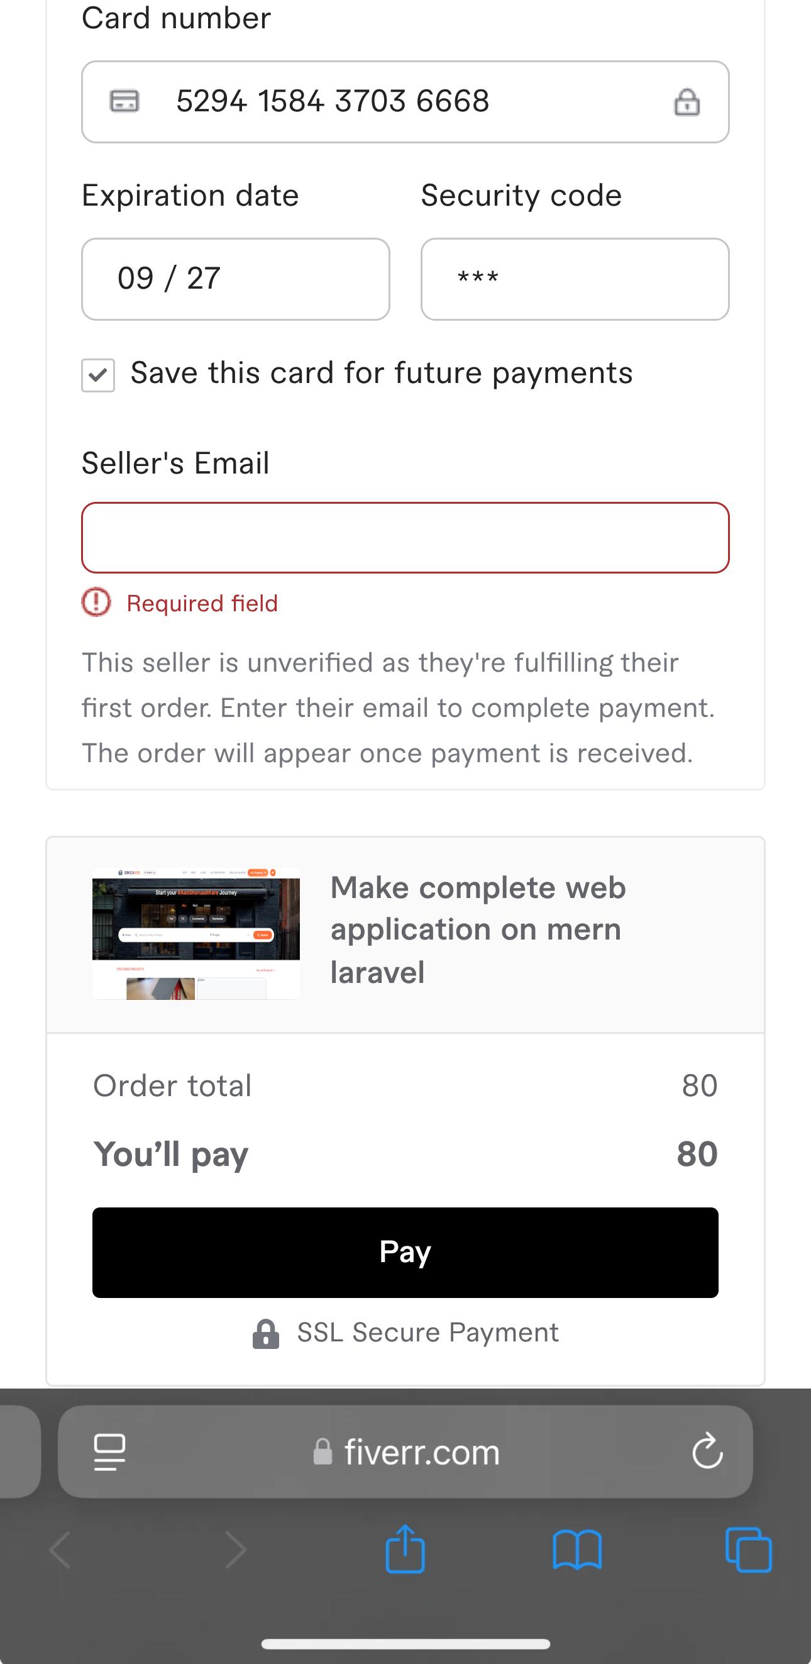Click the credit card icon in card number field
The height and width of the screenshot is (1664, 811).
124,101
